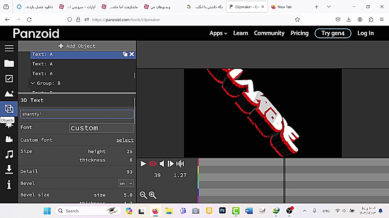Click the 3D preview viewport

pyautogui.click(x=263, y=113)
